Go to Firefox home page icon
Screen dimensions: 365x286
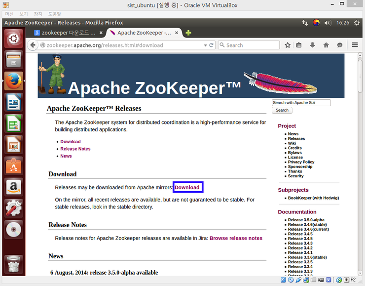pos(326,45)
